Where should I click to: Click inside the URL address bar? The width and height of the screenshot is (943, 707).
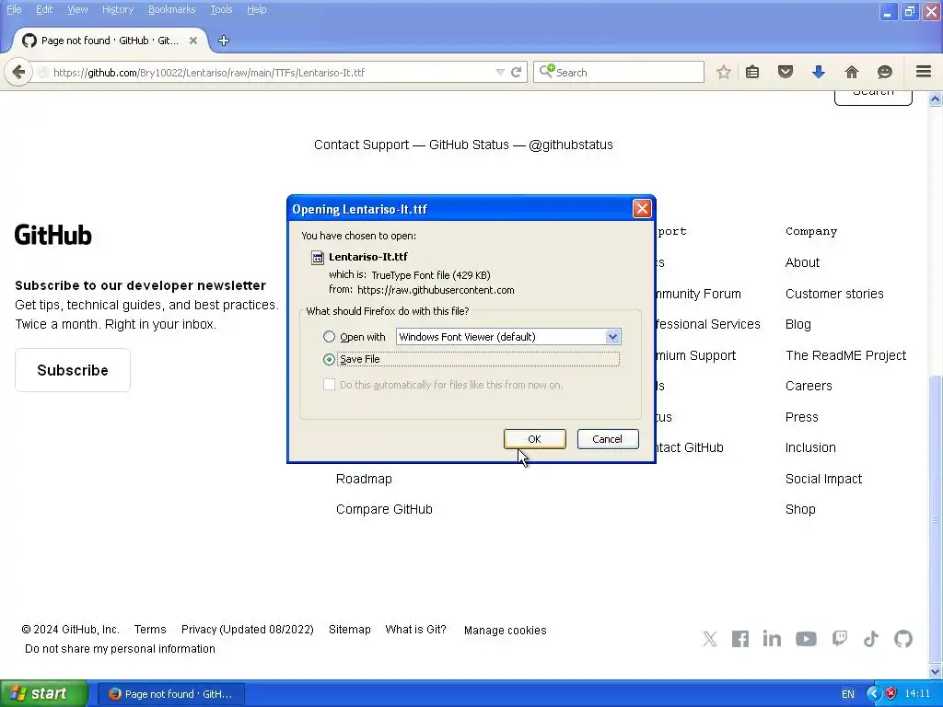click(x=271, y=72)
